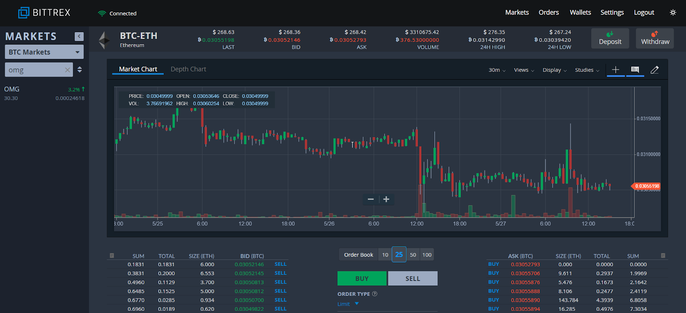Select the OMG market row
The image size is (686, 313).
tap(45, 93)
